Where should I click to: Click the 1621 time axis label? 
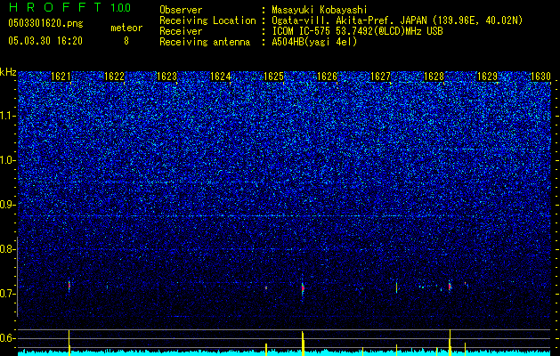[x=61, y=76]
